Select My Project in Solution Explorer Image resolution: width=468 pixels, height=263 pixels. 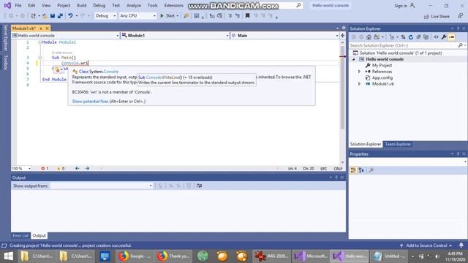point(382,65)
